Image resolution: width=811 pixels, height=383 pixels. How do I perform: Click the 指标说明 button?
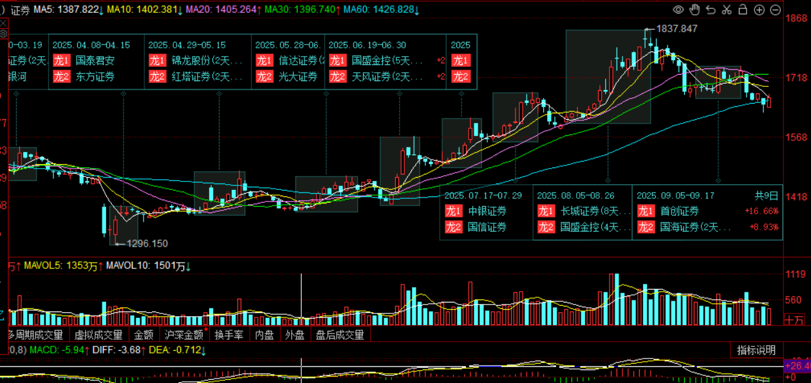click(756, 350)
